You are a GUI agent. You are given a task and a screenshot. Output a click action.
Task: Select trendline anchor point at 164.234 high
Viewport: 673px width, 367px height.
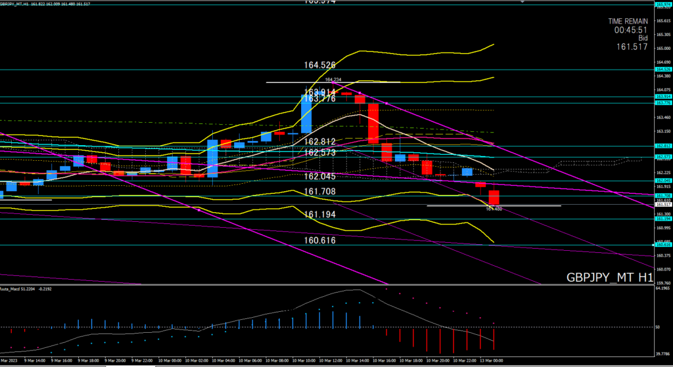333,82
